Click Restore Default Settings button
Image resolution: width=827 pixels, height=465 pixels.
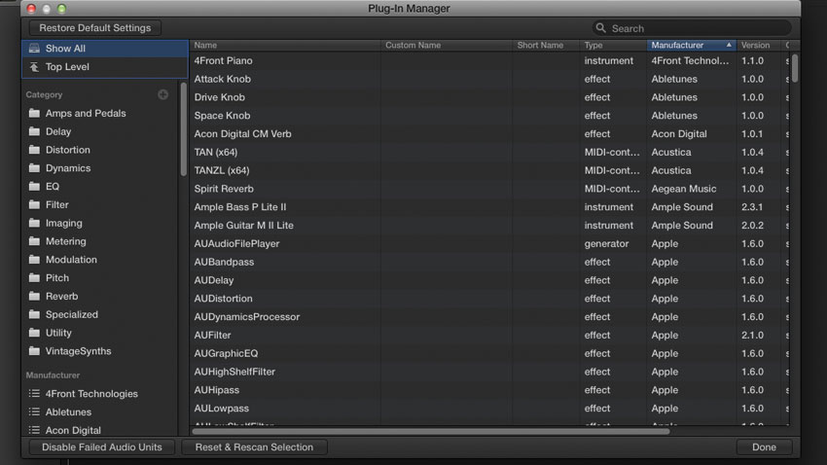pos(95,28)
